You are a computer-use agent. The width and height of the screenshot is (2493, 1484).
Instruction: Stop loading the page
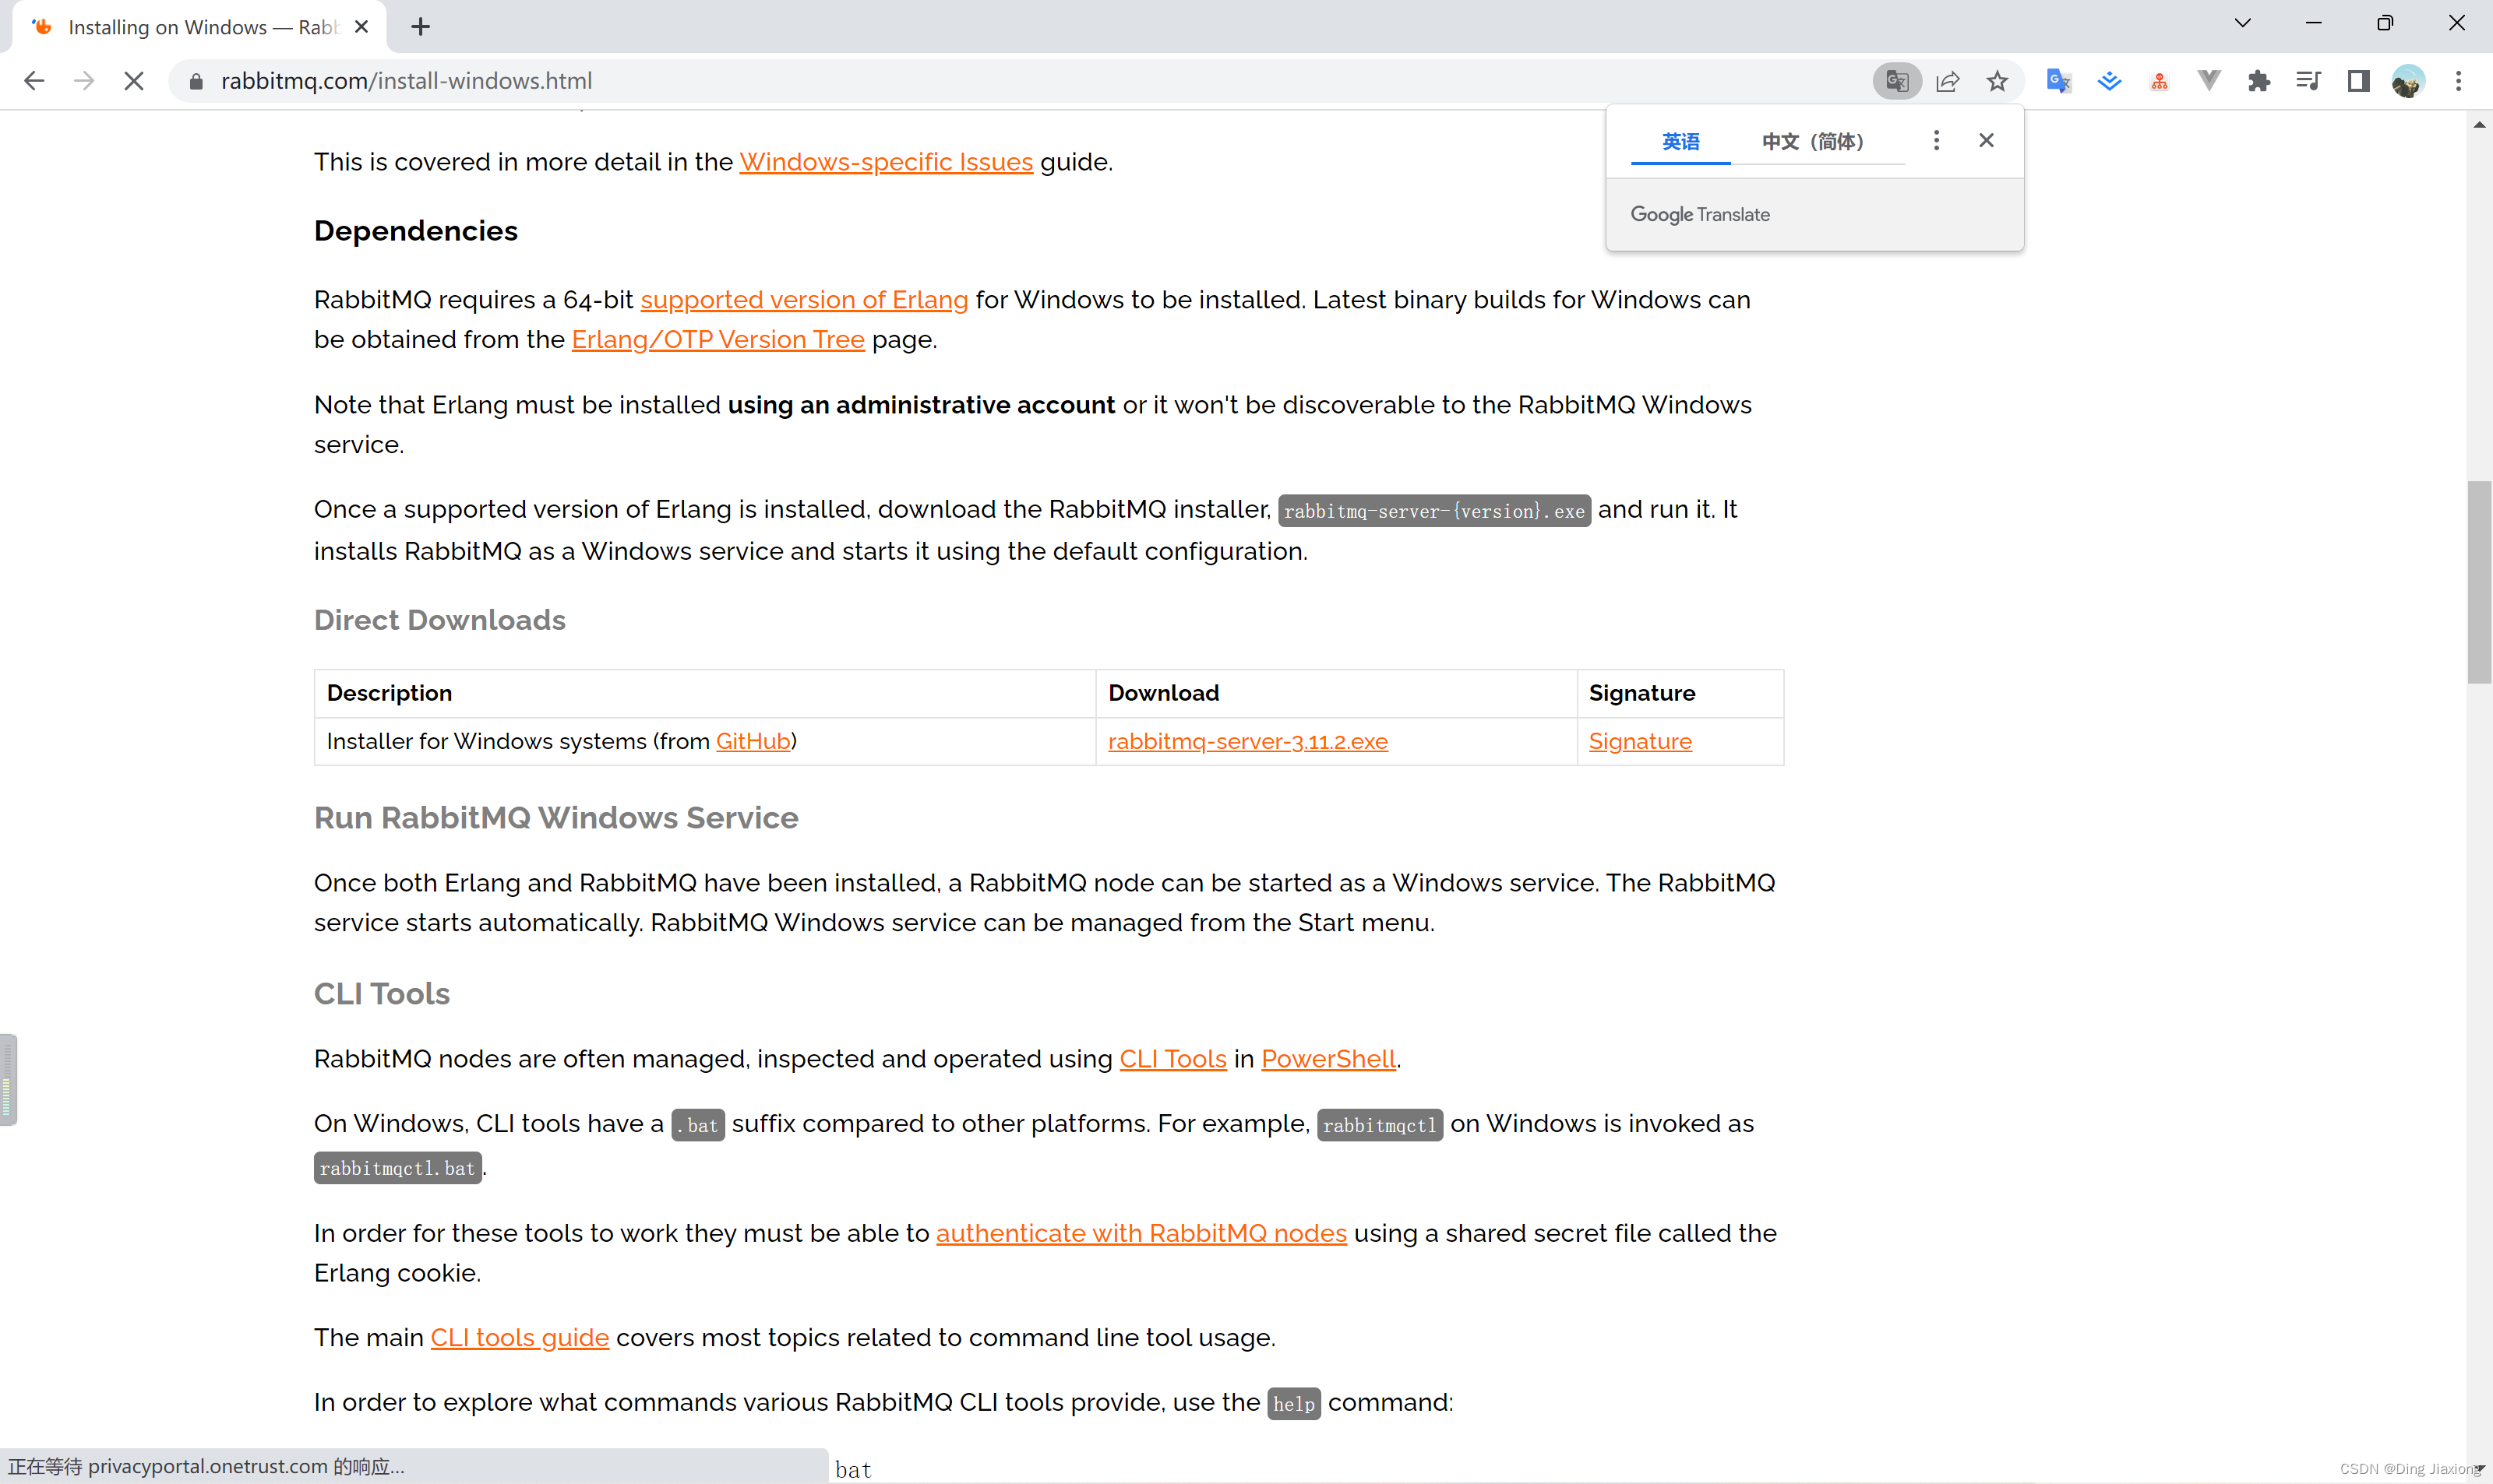click(x=134, y=81)
